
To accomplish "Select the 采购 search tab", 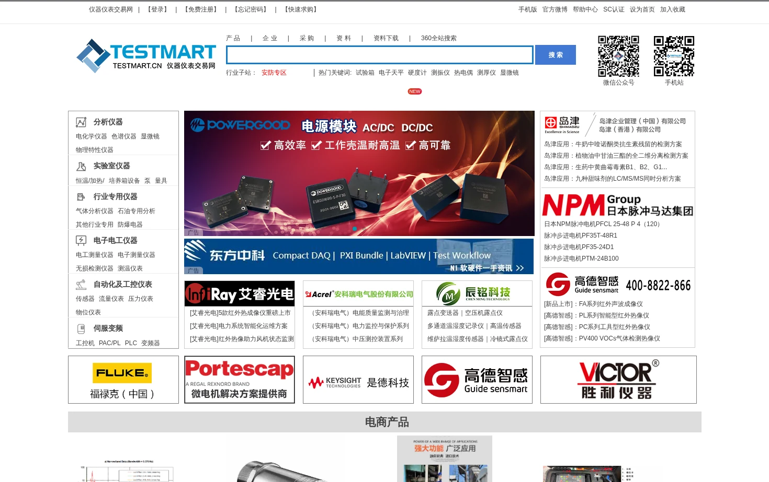I will [307, 38].
